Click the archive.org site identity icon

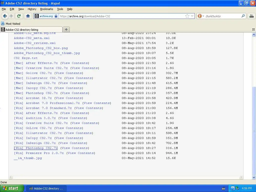tap(37, 16)
